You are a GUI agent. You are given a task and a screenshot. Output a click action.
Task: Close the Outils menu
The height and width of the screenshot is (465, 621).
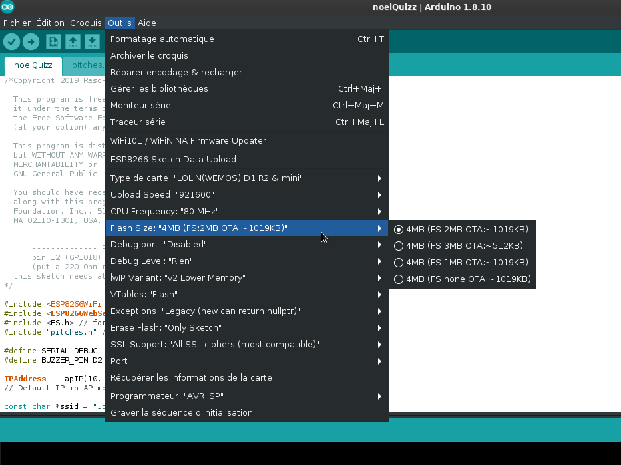[120, 23]
